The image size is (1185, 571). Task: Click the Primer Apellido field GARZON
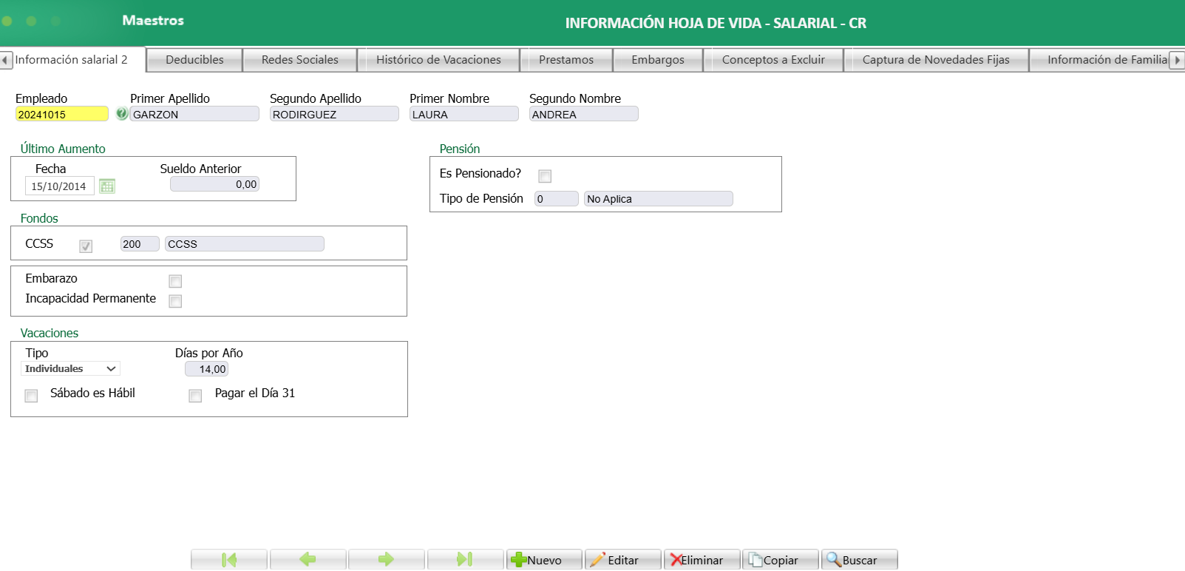pyautogui.click(x=194, y=114)
